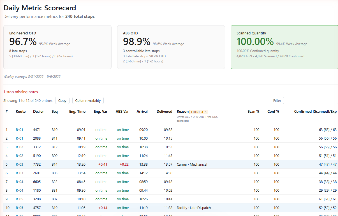Click dealer number 2088
Viewport: 338px width, 216px height.
pyautogui.click(x=37, y=138)
